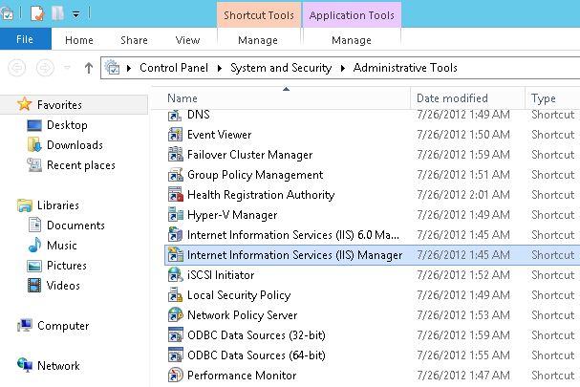Click System and Security in address bar
Screen dimensions: 580x387
(281, 68)
